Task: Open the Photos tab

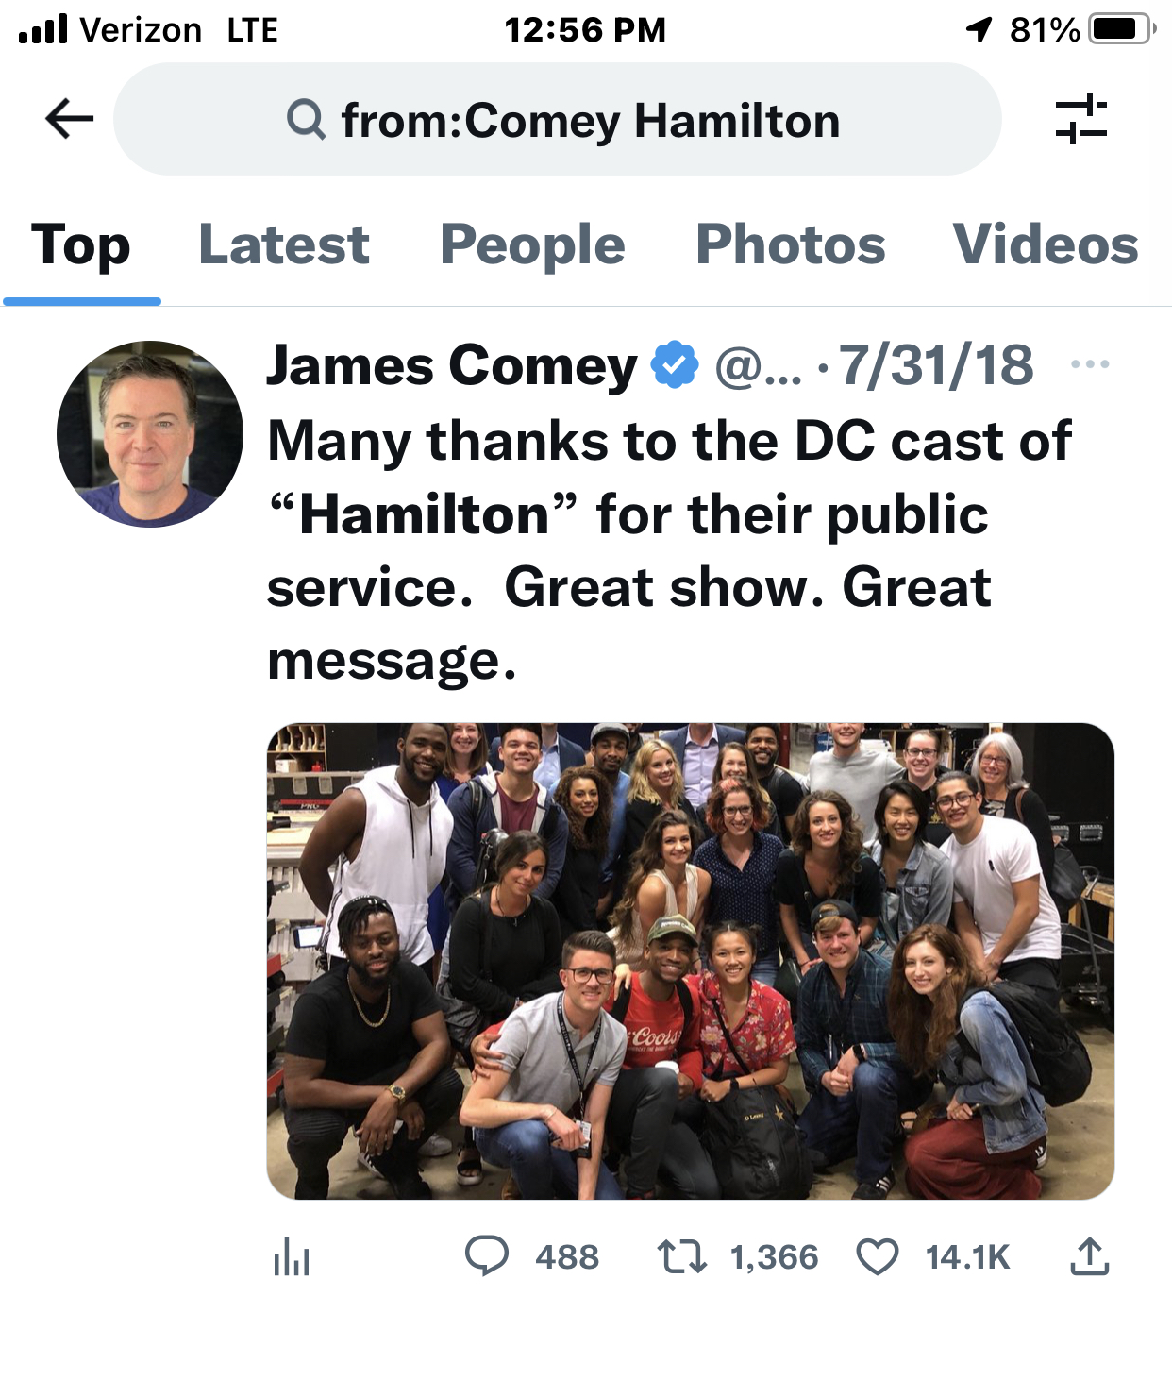Action: pyautogui.click(x=790, y=245)
